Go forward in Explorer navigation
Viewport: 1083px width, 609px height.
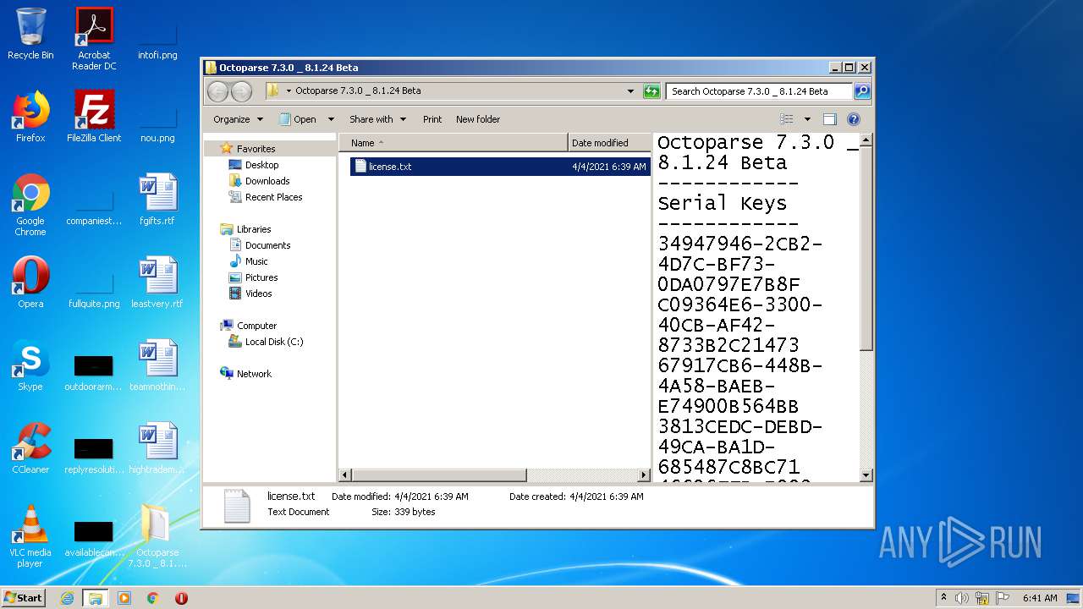point(242,91)
